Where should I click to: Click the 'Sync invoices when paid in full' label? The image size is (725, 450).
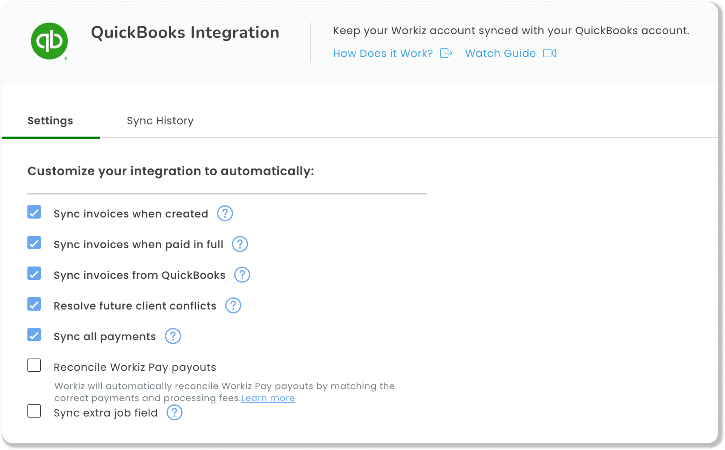139,245
